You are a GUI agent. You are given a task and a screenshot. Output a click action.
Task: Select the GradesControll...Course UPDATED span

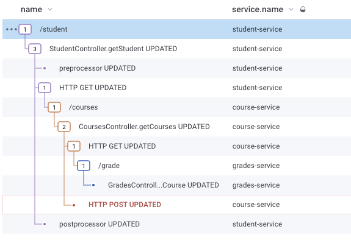coord(163,185)
